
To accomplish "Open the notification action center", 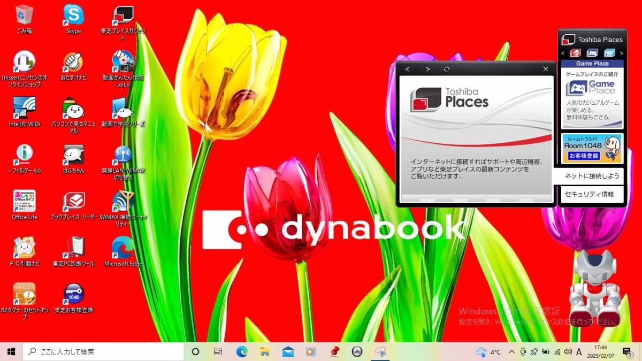I will coord(627,351).
